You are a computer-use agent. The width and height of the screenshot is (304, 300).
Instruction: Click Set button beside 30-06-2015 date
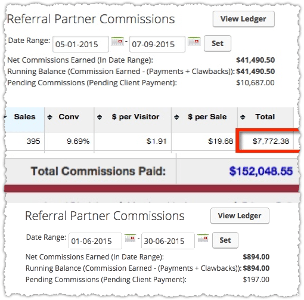coord(225,240)
